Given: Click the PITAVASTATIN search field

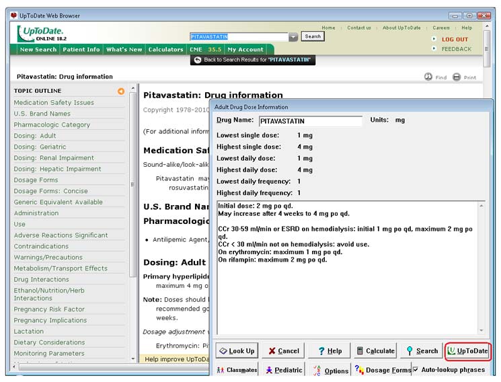Looking at the screenshot, I should (x=239, y=37).
